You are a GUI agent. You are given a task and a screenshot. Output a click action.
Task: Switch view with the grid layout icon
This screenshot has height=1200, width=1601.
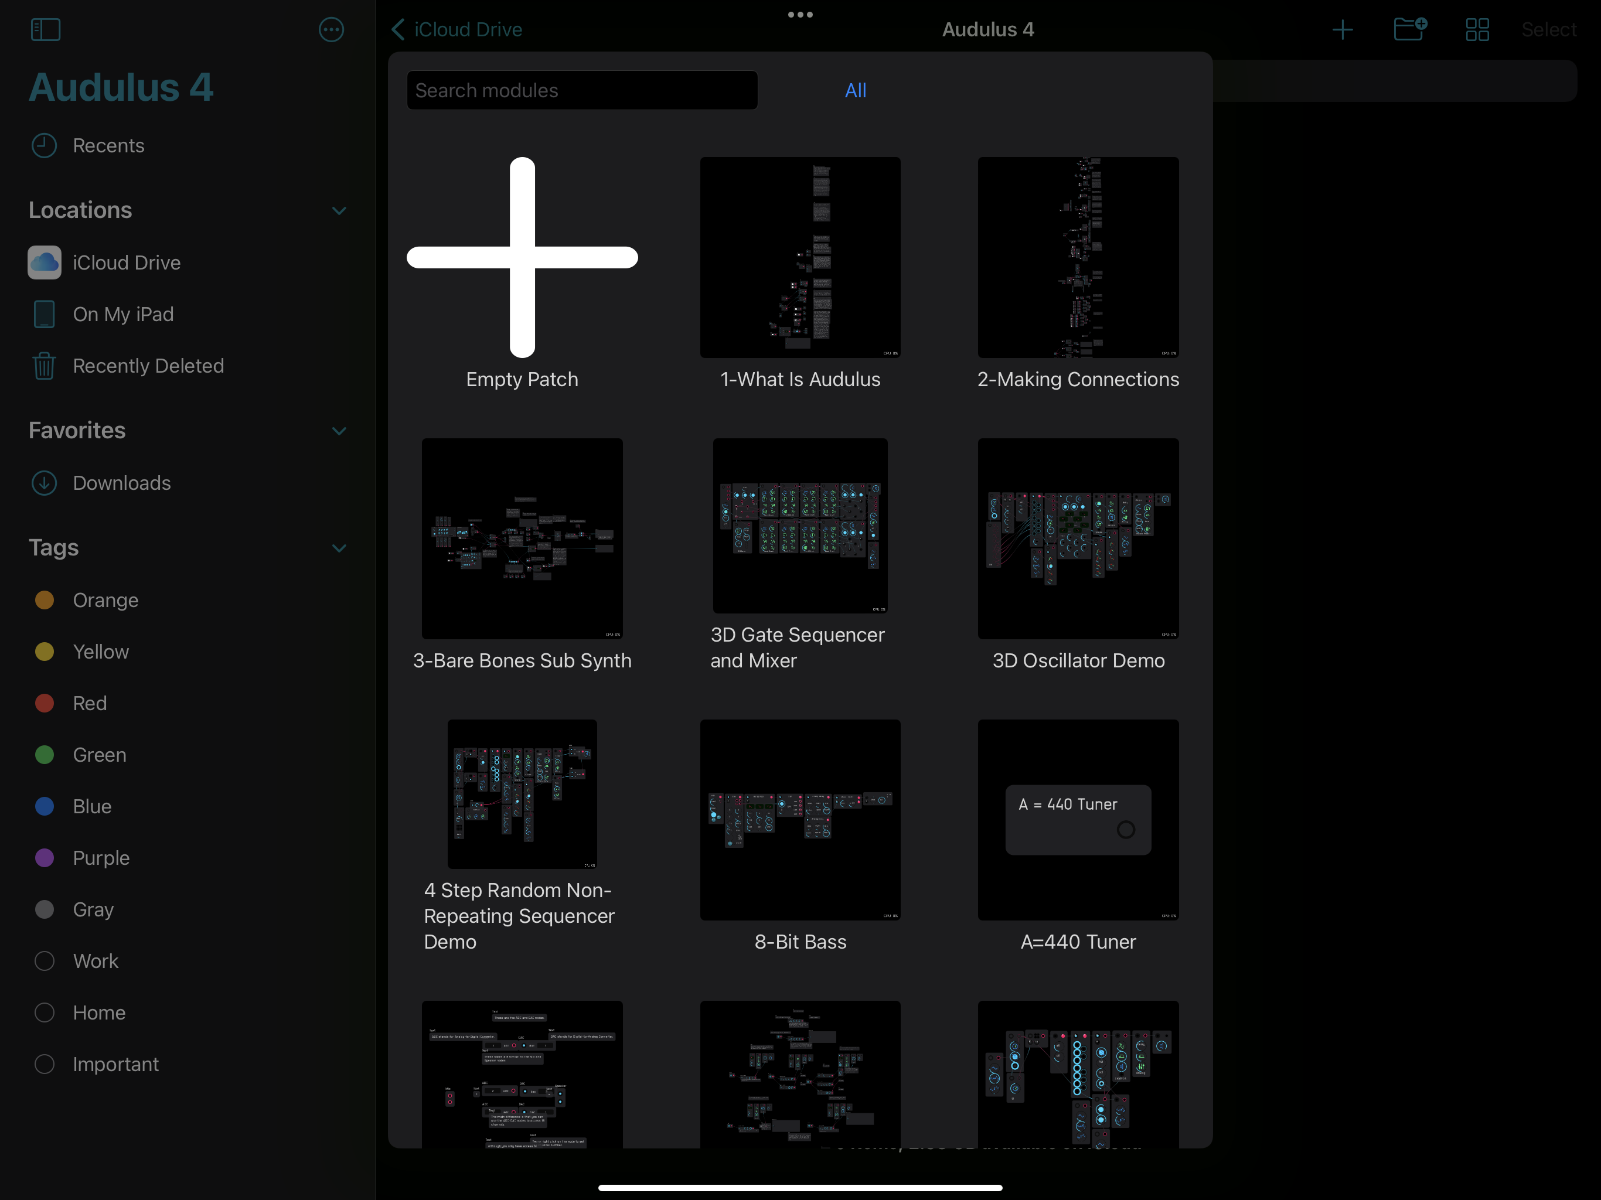[1477, 30]
